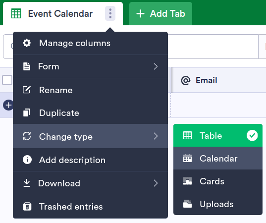Click the round plus add-row button
This screenshot has height=223, width=266.
[x=8, y=105]
